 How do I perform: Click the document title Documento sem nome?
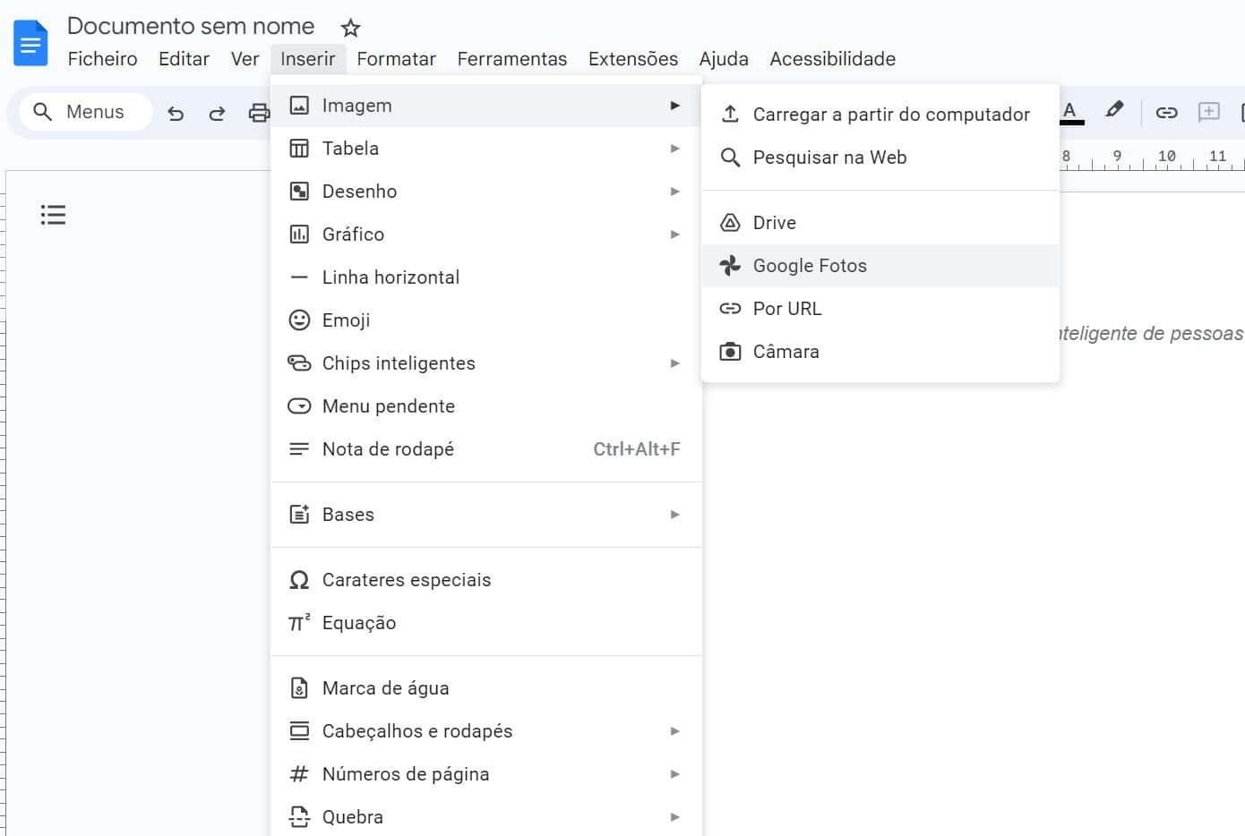[x=191, y=26]
